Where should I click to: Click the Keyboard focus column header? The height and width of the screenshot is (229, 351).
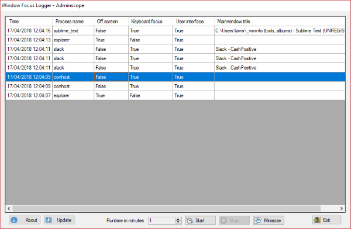[150, 21]
